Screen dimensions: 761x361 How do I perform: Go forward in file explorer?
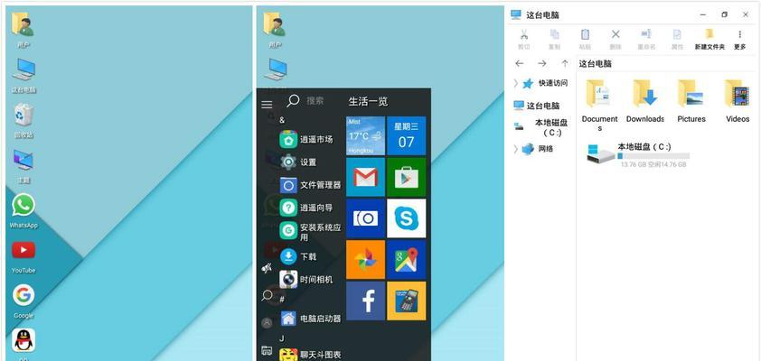coord(542,63)
